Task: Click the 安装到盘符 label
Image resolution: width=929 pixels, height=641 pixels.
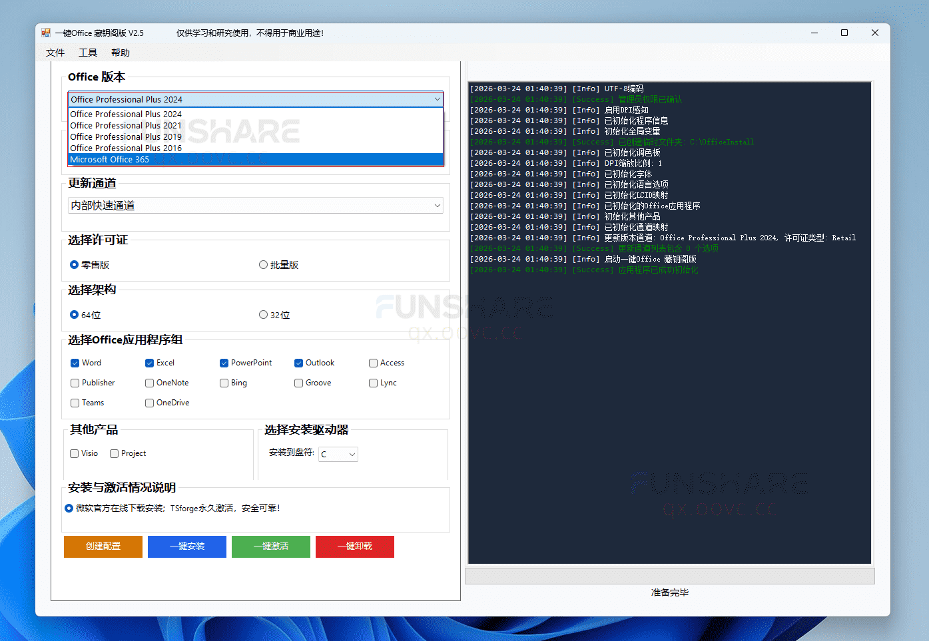Action: (x=292, y=452)
